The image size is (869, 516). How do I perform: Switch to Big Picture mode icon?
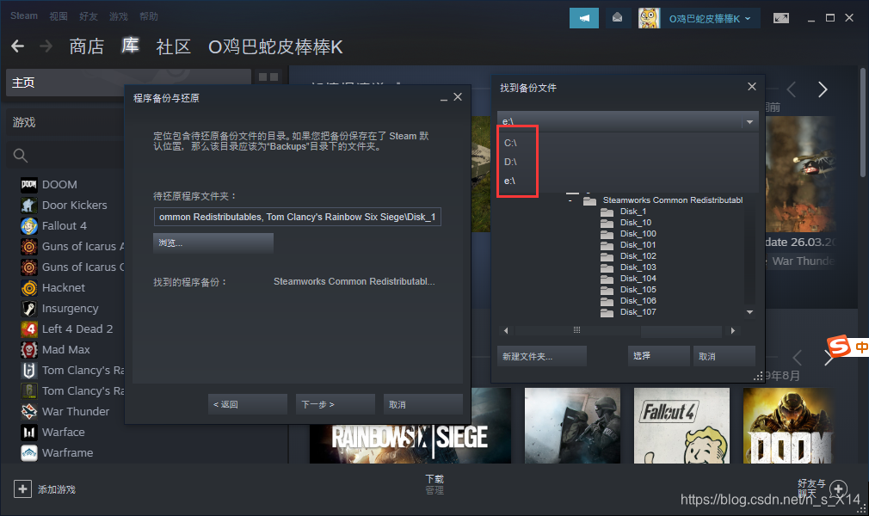(781, 18)
